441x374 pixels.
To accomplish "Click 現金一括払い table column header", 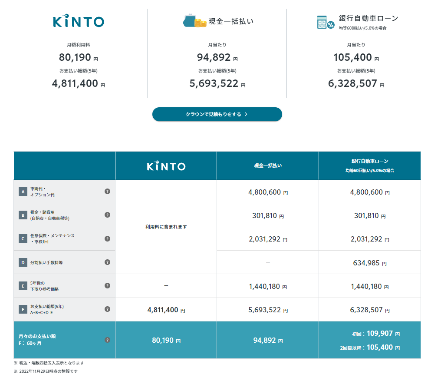I will (268, 166).
